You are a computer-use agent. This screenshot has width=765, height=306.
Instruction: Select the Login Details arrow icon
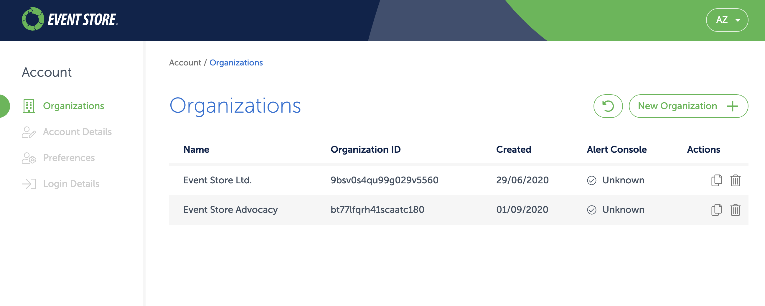(x=29, y=183)
